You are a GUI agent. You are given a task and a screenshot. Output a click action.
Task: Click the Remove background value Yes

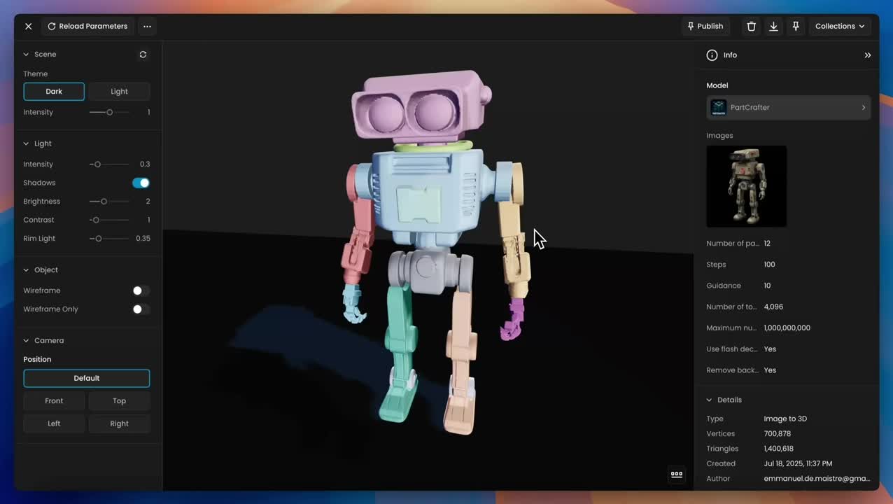[x=770, y=370]
